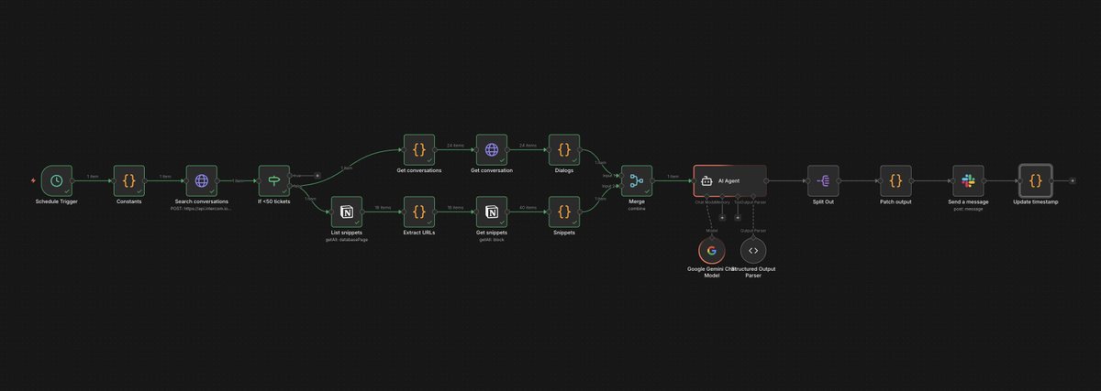
Task: Select the Update timestamp node
Action: tap(1036, 180)
